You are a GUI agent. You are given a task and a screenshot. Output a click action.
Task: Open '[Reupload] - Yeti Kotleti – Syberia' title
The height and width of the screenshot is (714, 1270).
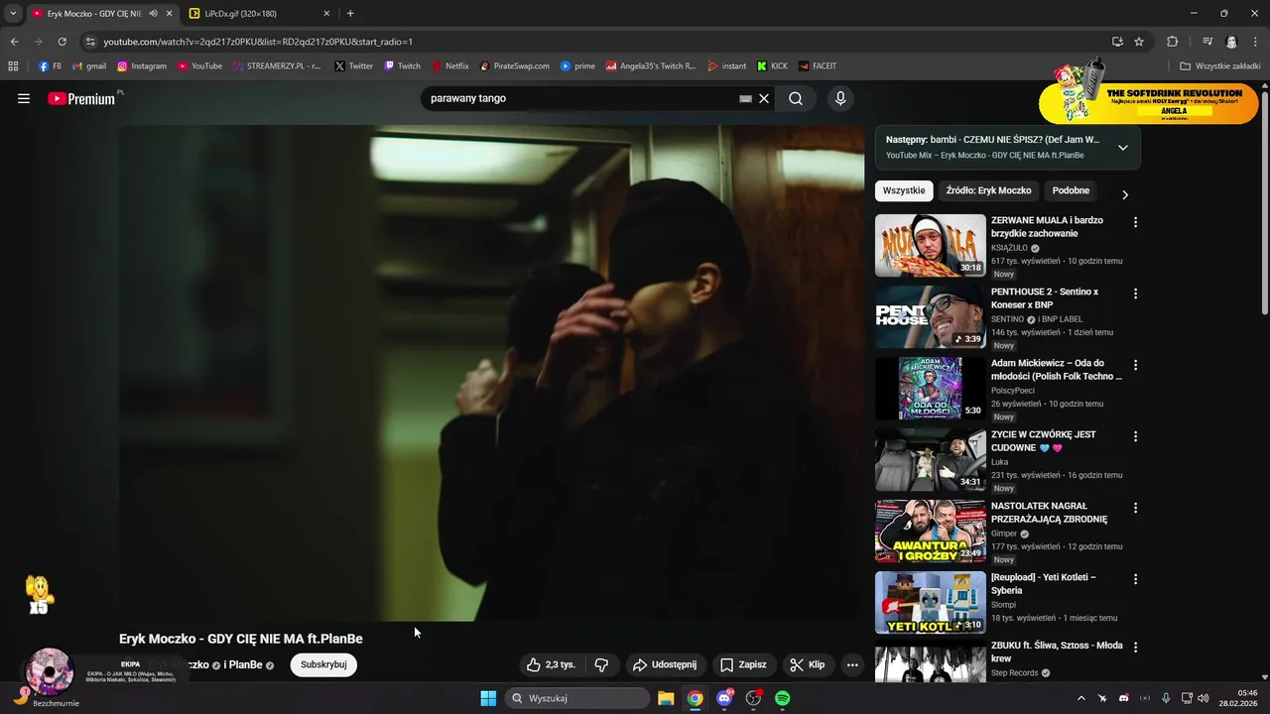click(1044, 583)
